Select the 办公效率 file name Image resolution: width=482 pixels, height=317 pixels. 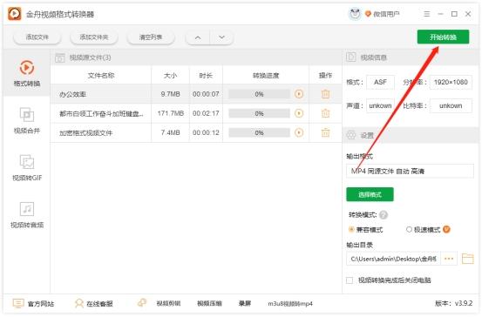72,94
